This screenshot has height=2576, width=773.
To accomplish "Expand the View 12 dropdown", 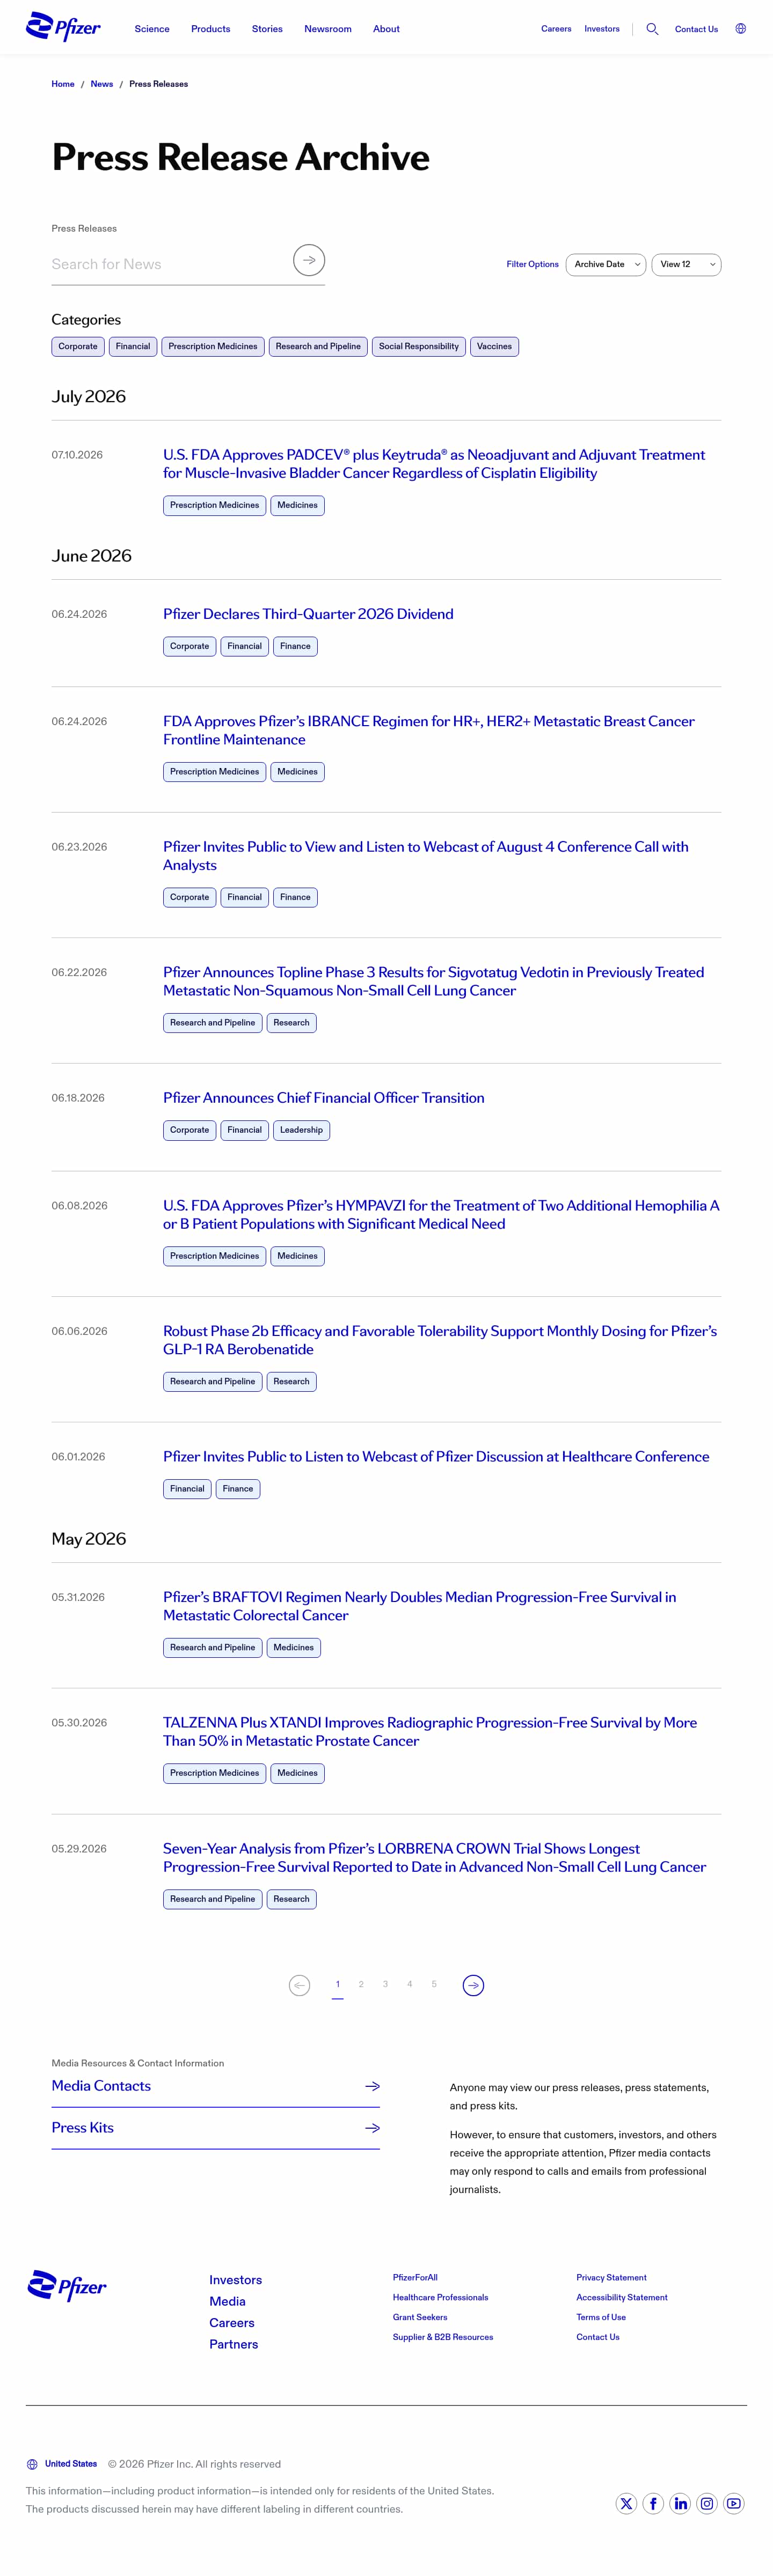I will click(x=687, y=265).
